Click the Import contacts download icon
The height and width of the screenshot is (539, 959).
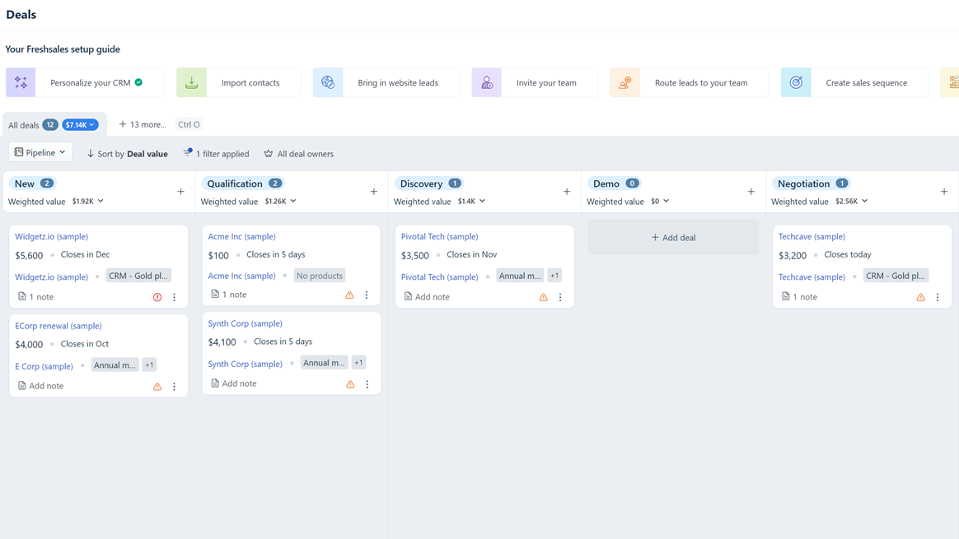[x=191, y=82]
